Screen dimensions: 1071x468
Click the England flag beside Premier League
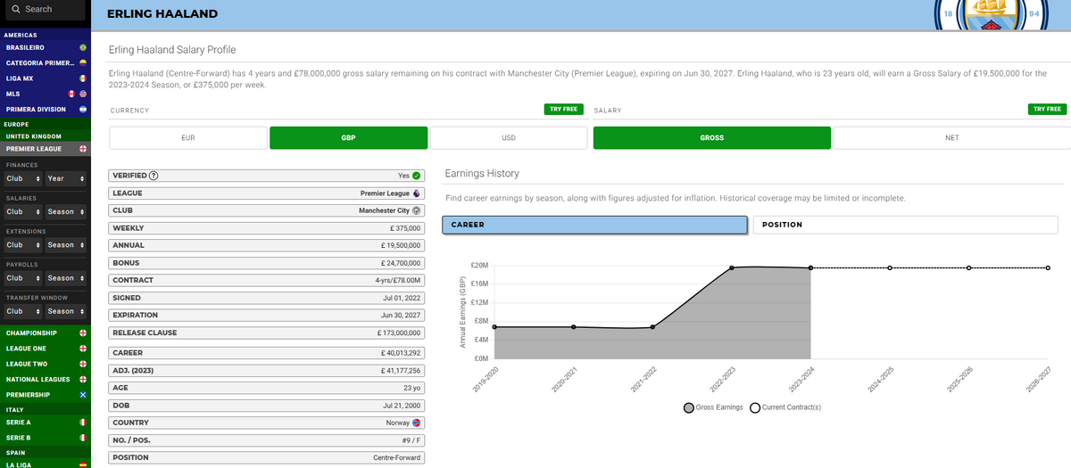click(83, 149)
